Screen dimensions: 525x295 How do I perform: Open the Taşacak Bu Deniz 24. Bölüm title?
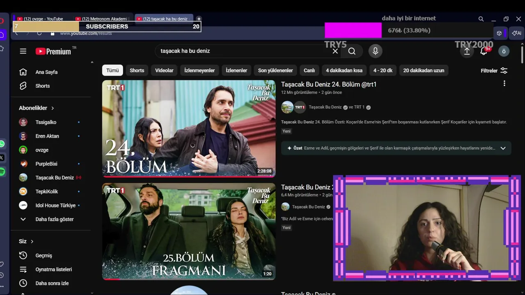pyautogui.click(x=329, y=84)
